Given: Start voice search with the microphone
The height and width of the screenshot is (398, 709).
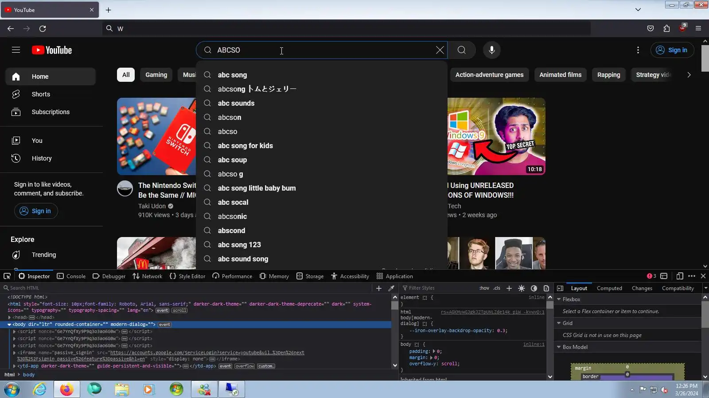Looking at the screenshot, I should (x=492, y=50).
